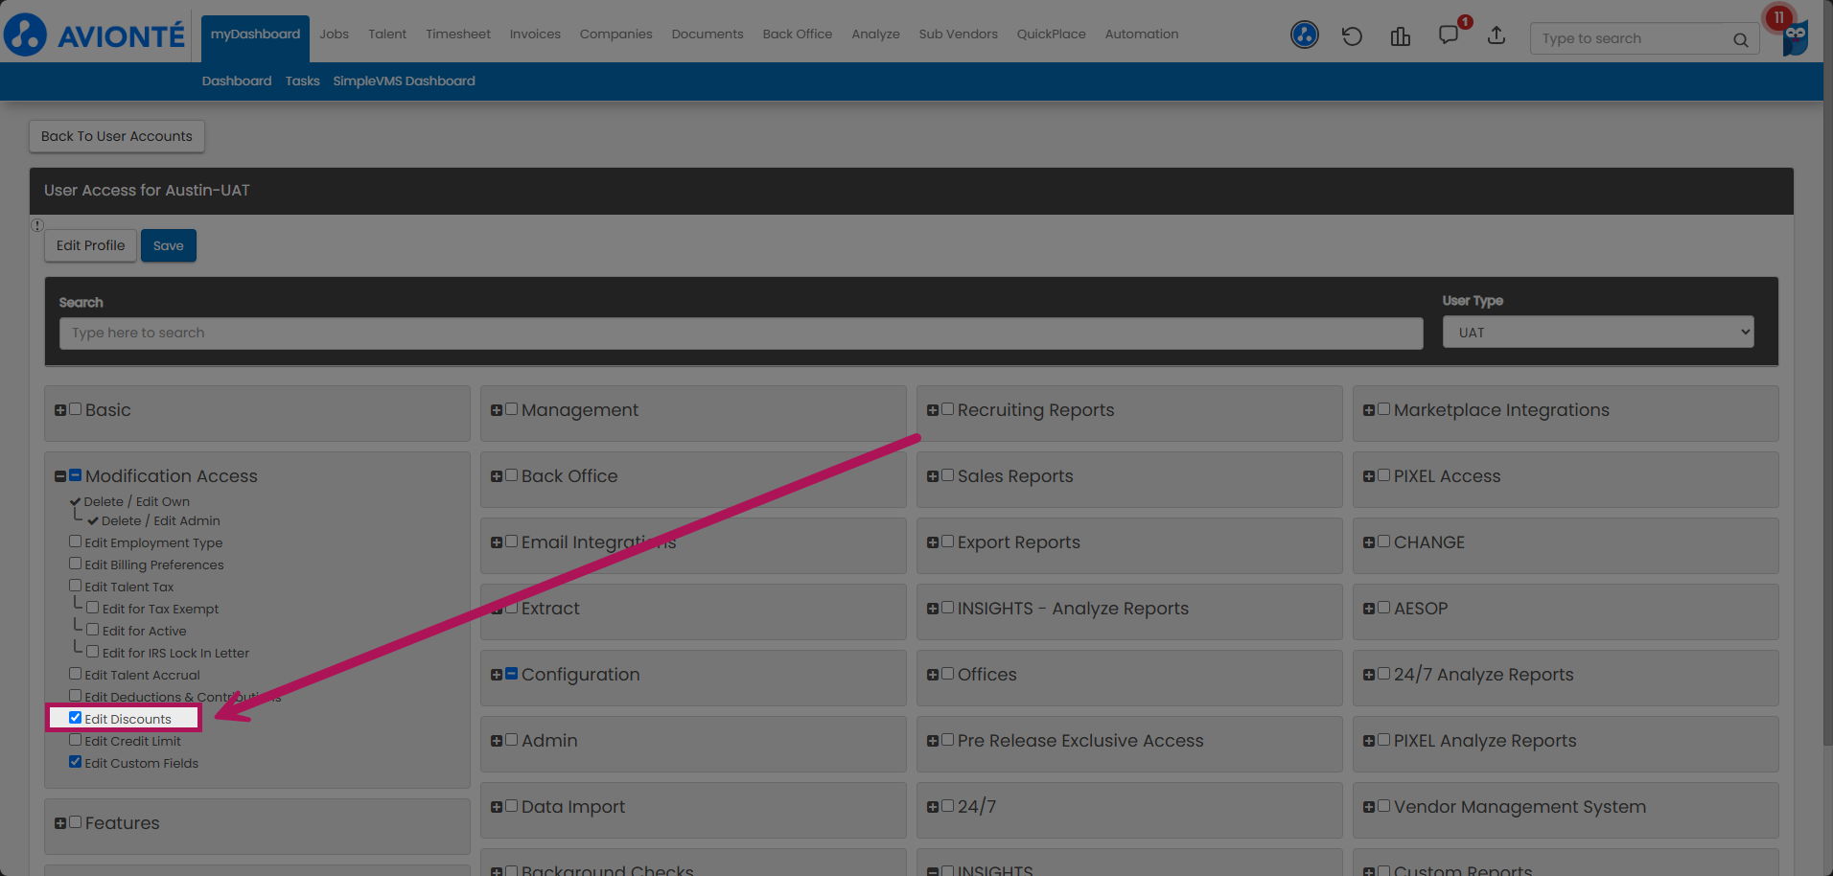This screenshot has height=876, width=1833.
Task: Expand the Marketplace Integrations group
Action: pyautogui.click(x=1369, y=410)
